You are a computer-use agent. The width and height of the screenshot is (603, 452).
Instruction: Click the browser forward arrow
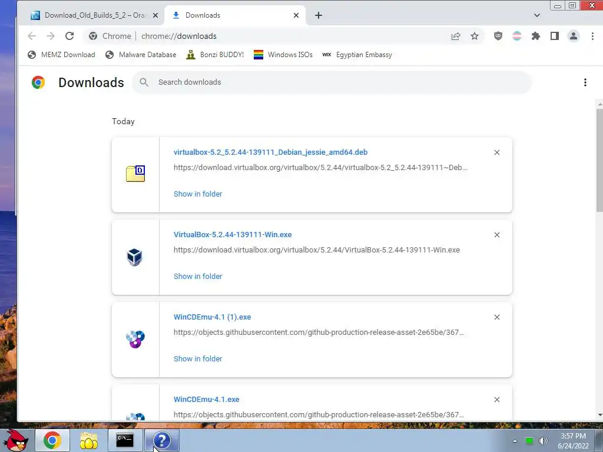pyautogui.click(x=51, y=36)
